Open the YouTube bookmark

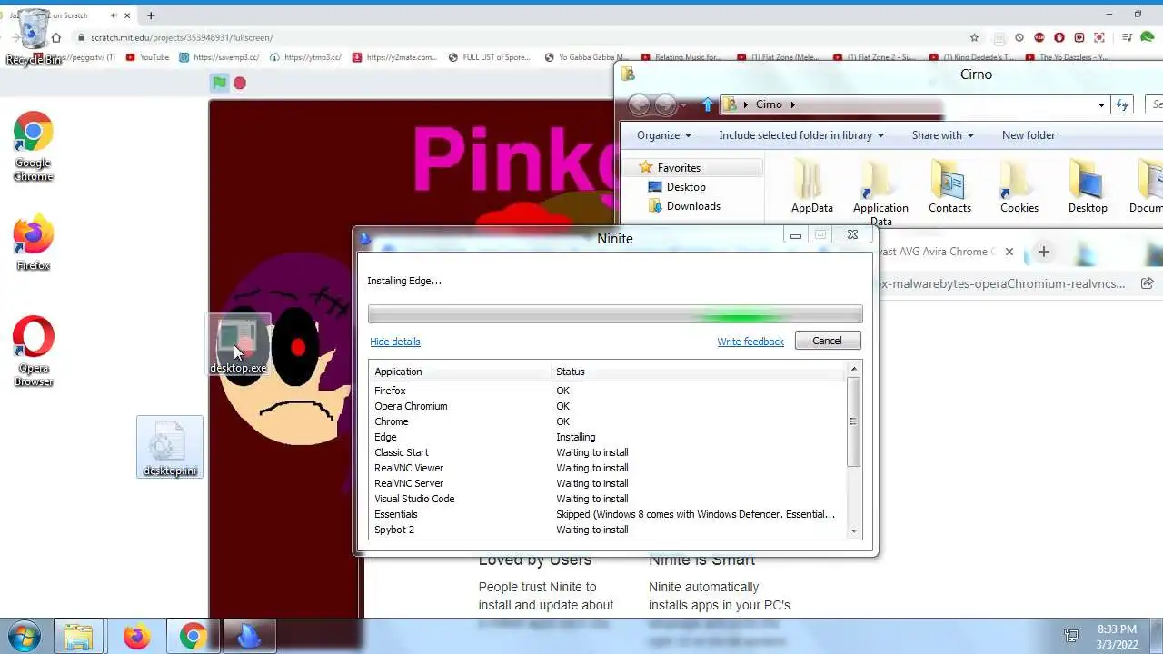tap(147, 57)
